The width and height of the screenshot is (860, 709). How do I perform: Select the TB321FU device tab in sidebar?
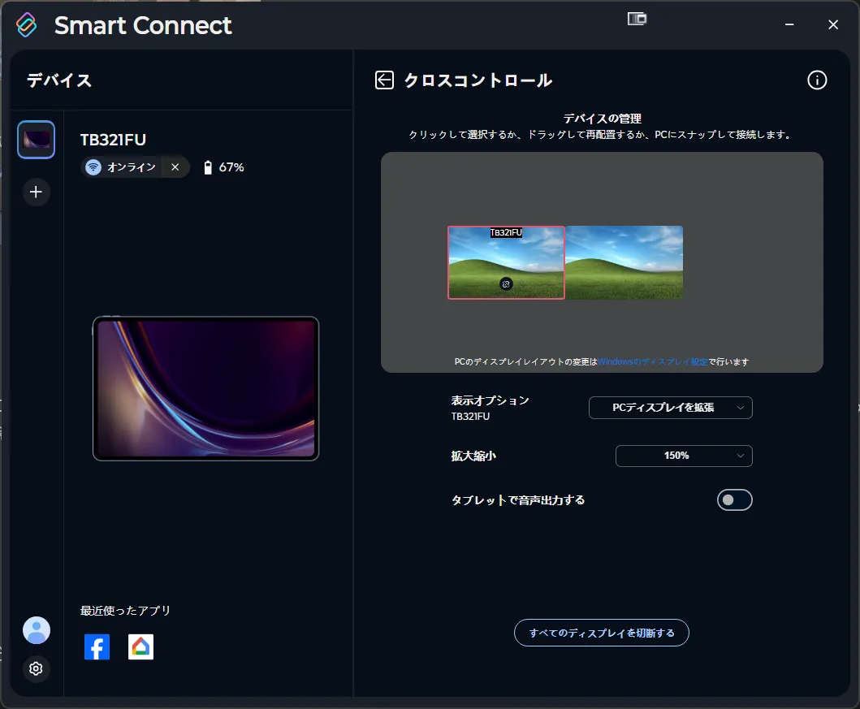pyautogui.click(x=36, y=140)
